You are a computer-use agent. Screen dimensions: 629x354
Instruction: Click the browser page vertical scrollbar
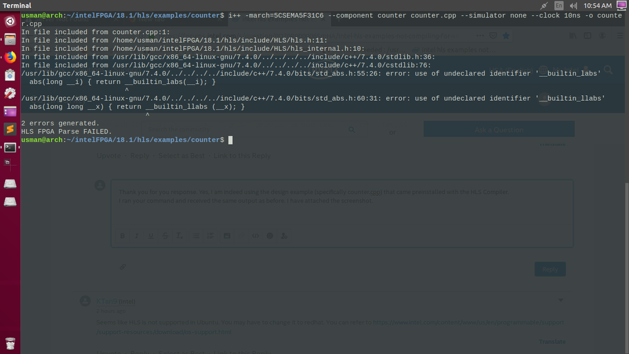[626, 268]
